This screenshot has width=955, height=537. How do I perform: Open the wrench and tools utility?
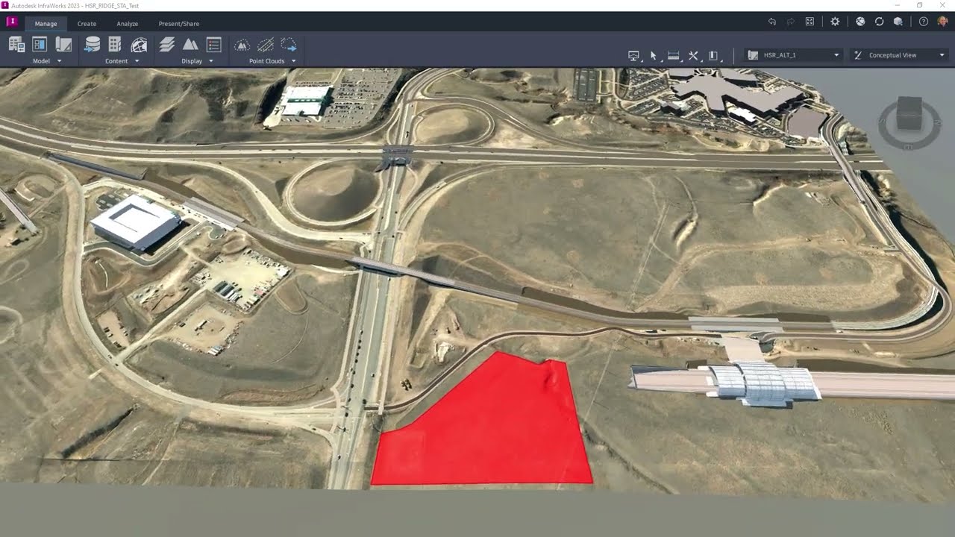pyautogui.click(x=693, y=55)
